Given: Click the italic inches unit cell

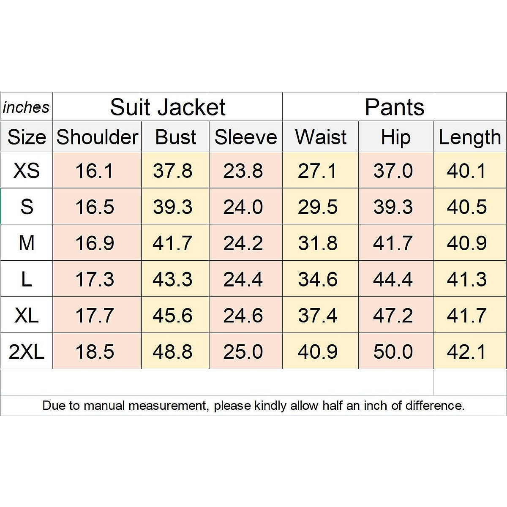Looking at the screenshot, I should point(26,107).
